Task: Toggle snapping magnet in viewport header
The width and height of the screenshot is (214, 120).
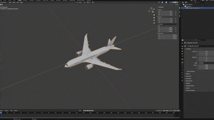Action: 88,2
